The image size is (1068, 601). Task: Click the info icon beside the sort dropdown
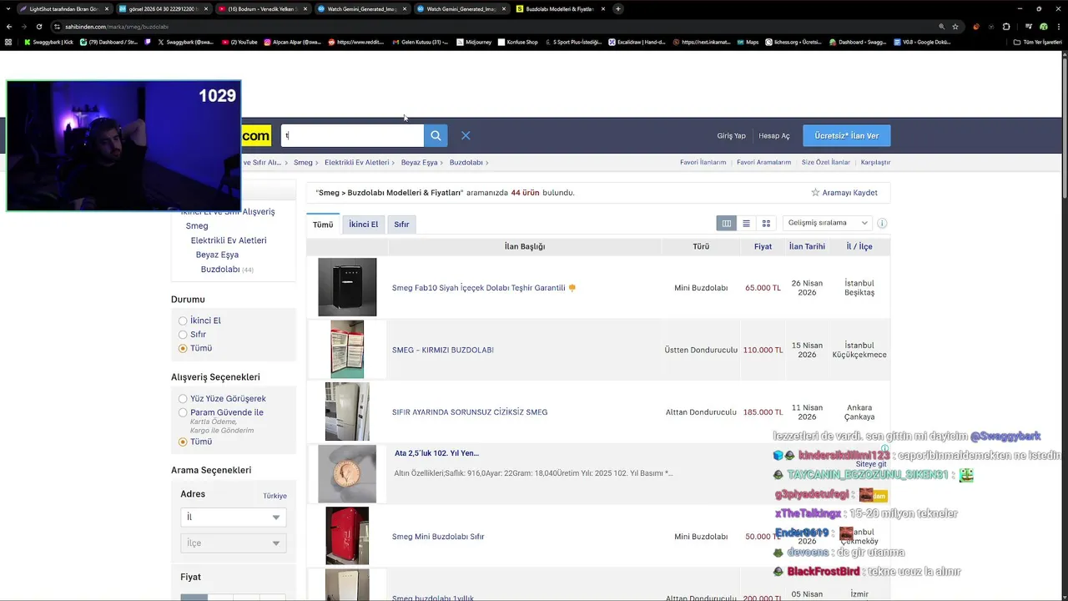click(882, 223)
